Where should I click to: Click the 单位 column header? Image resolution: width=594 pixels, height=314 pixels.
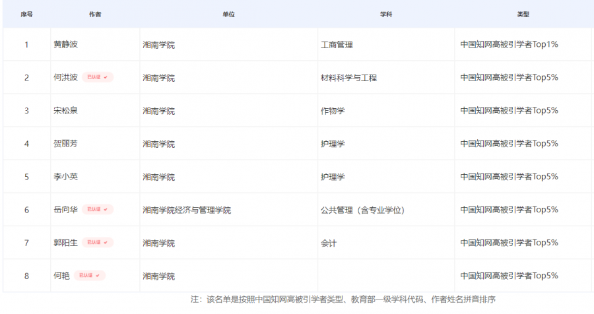[x=229, y=14]
